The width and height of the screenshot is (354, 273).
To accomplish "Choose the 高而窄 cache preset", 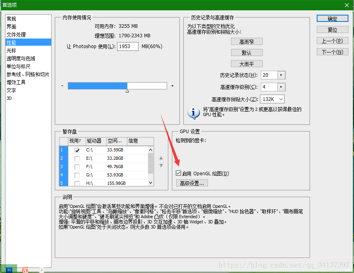I will 246,42.
